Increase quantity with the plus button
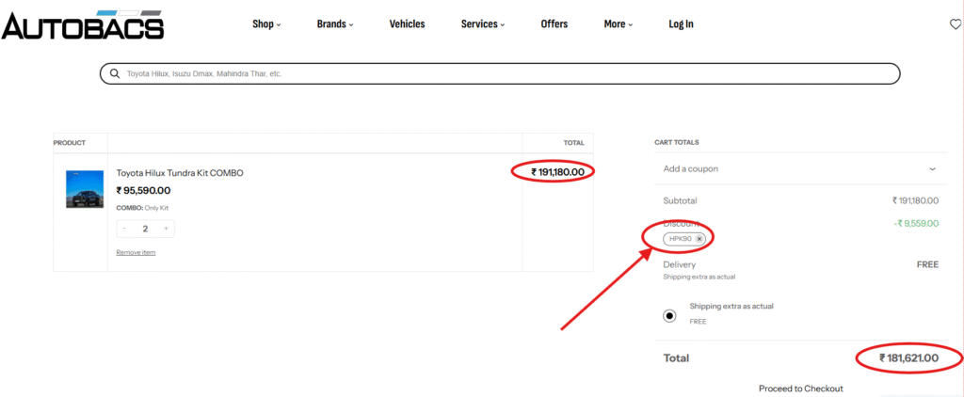 (x=166, y=229)
